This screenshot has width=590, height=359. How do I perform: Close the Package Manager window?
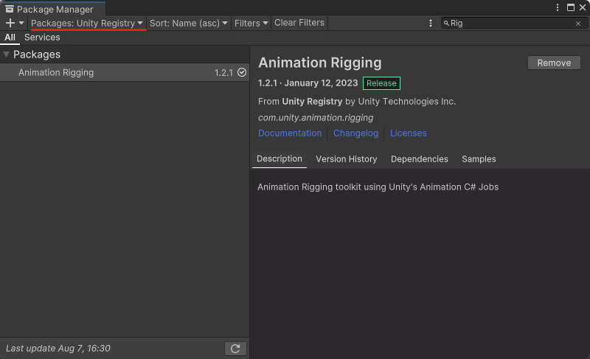coord(583,7)
